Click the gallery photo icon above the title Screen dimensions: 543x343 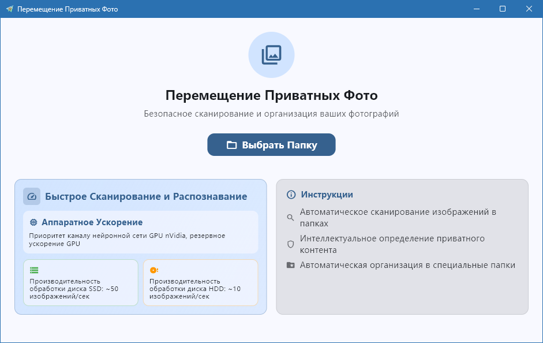pos(271,55)
